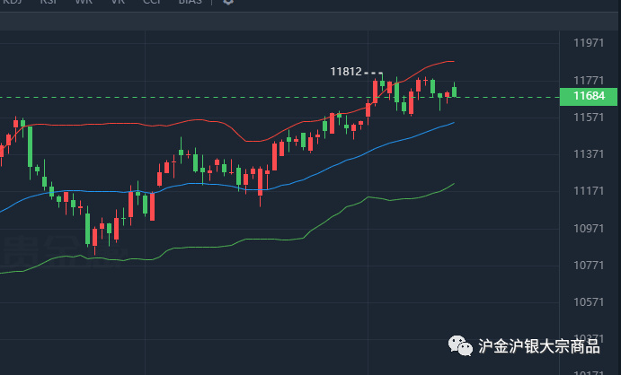
Task: Click the 10771 price axis label
Action: [589, 266]
